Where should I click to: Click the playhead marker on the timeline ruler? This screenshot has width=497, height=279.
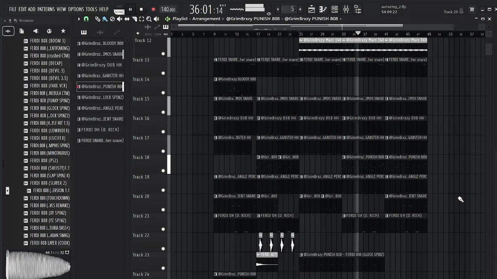point(358,34)
